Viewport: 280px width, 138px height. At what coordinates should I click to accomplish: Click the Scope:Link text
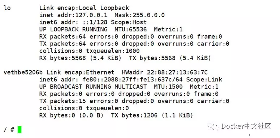204,80
